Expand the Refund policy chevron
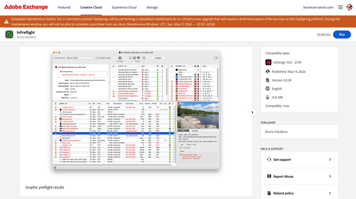356x199 pixels. [x=330, y=193]
